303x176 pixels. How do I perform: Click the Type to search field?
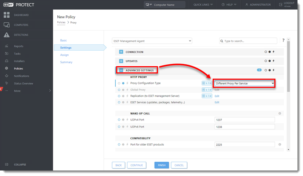[248, 41]
